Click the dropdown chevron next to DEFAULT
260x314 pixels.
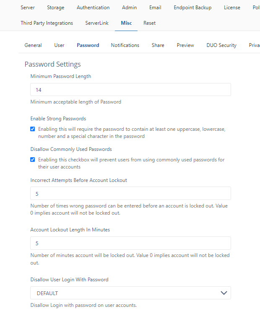click(x=224, y=293)
